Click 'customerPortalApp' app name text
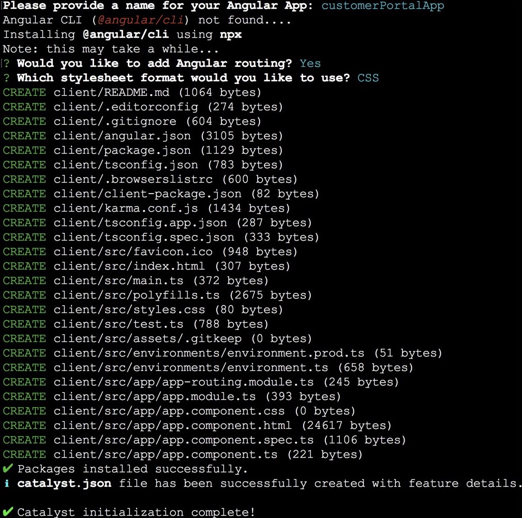This screenshot has height=518, width=522. pos(383,6)
